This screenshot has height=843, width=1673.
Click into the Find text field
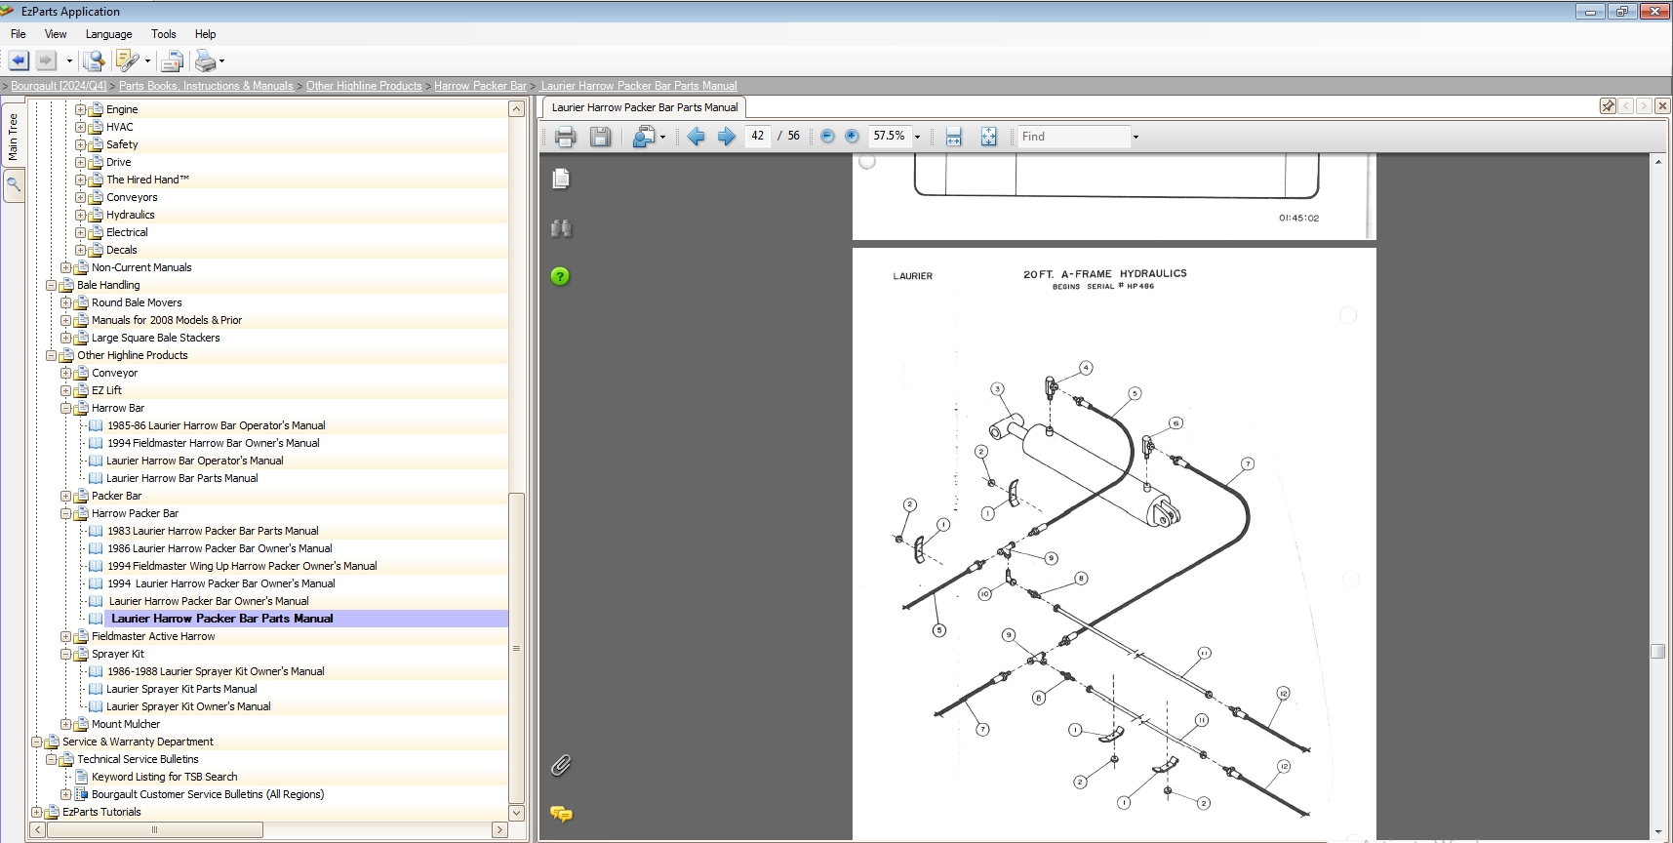coord(1071,137)
